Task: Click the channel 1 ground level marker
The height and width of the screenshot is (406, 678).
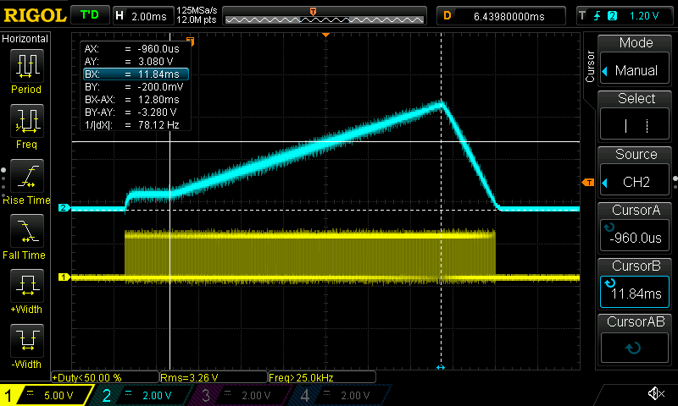Action: 64,277
